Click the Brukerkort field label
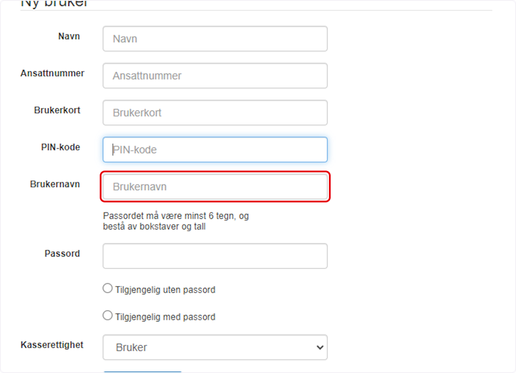 pos(57,110)
